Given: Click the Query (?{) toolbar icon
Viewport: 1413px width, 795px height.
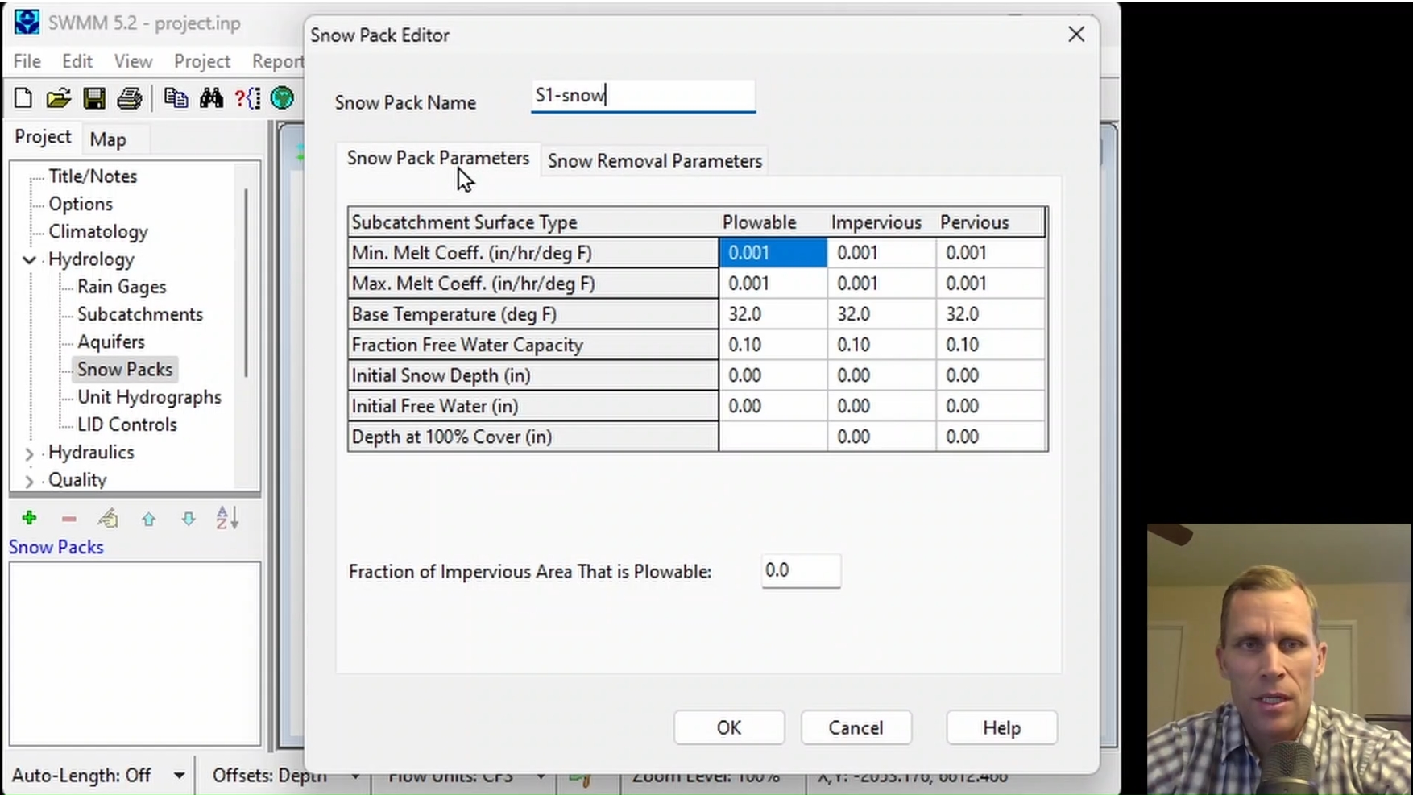Looking at the screenshot, I should [247, 98].
